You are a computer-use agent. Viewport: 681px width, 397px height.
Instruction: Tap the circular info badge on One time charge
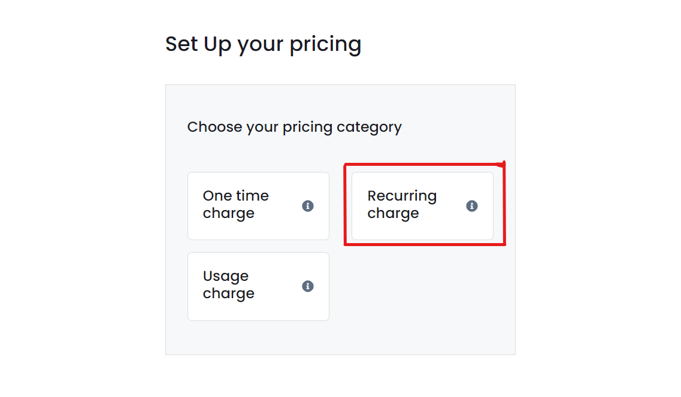tap(308, 206)
